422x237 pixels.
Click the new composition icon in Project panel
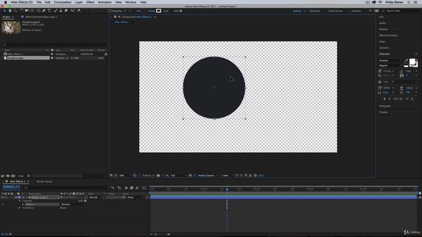13,176
